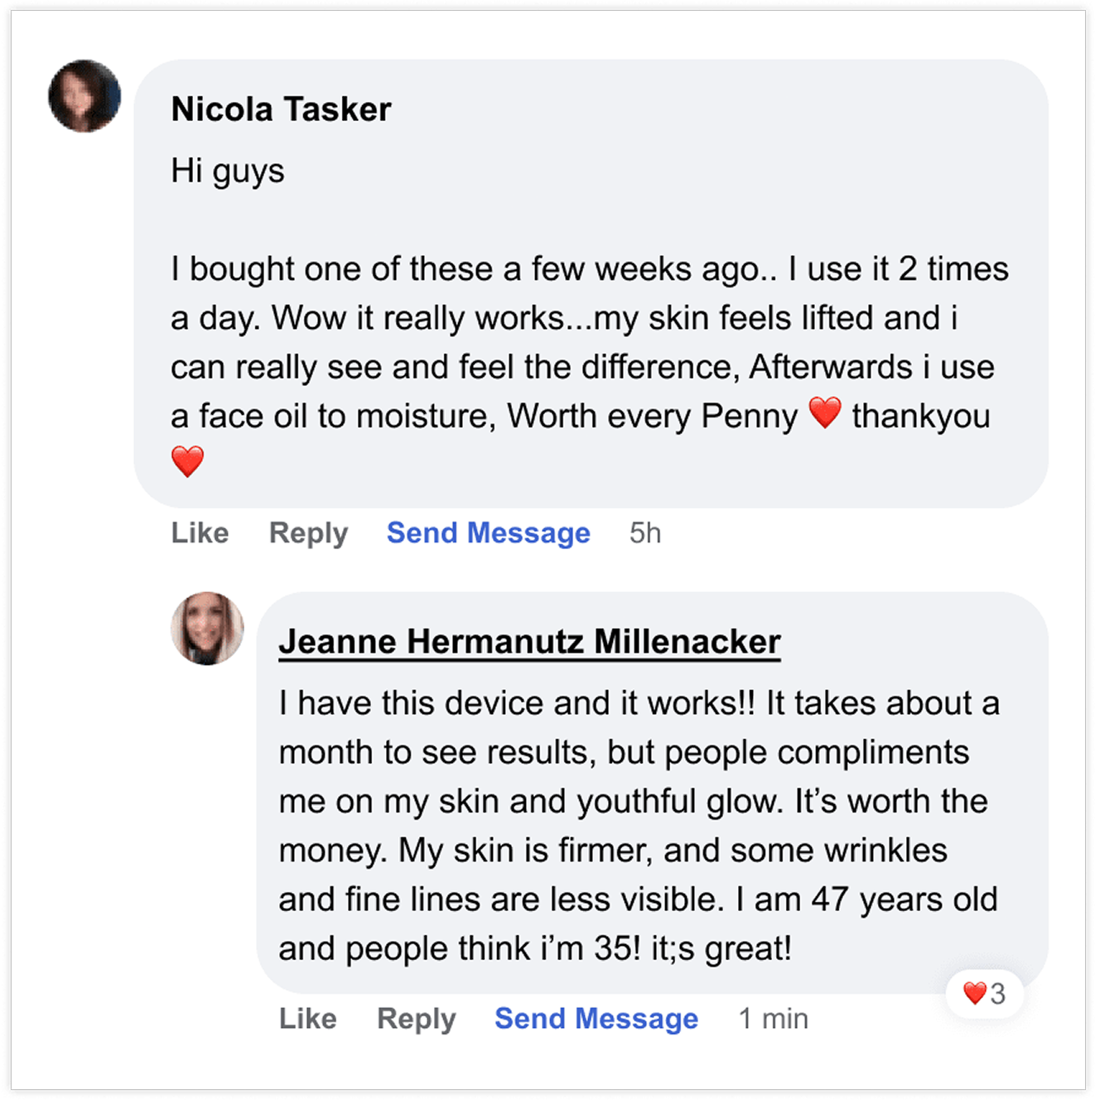Viewport: 1095px width, 1100px height.
Task: Like Jeanne's reply comment
Action: point(307,1018)
